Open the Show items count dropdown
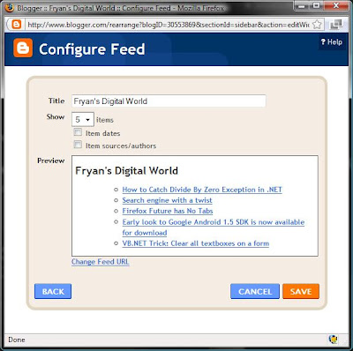 click(x=83, y=119)
